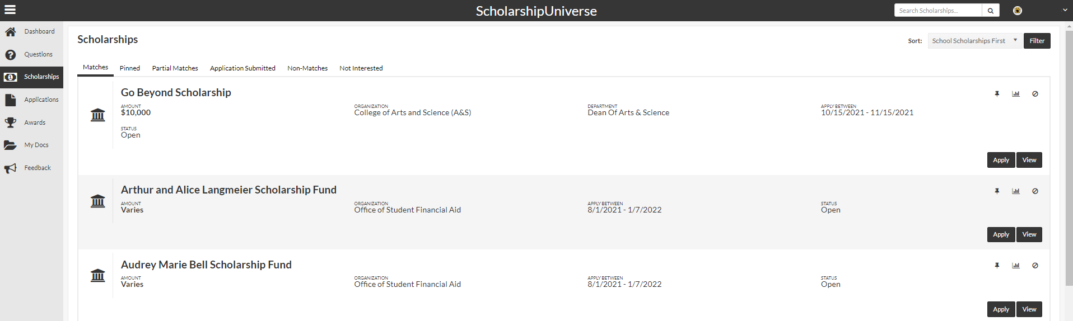The width and height of the screenshot is (1073, 321).
Task: Open the Filter button
Action: pos(1037,41)
